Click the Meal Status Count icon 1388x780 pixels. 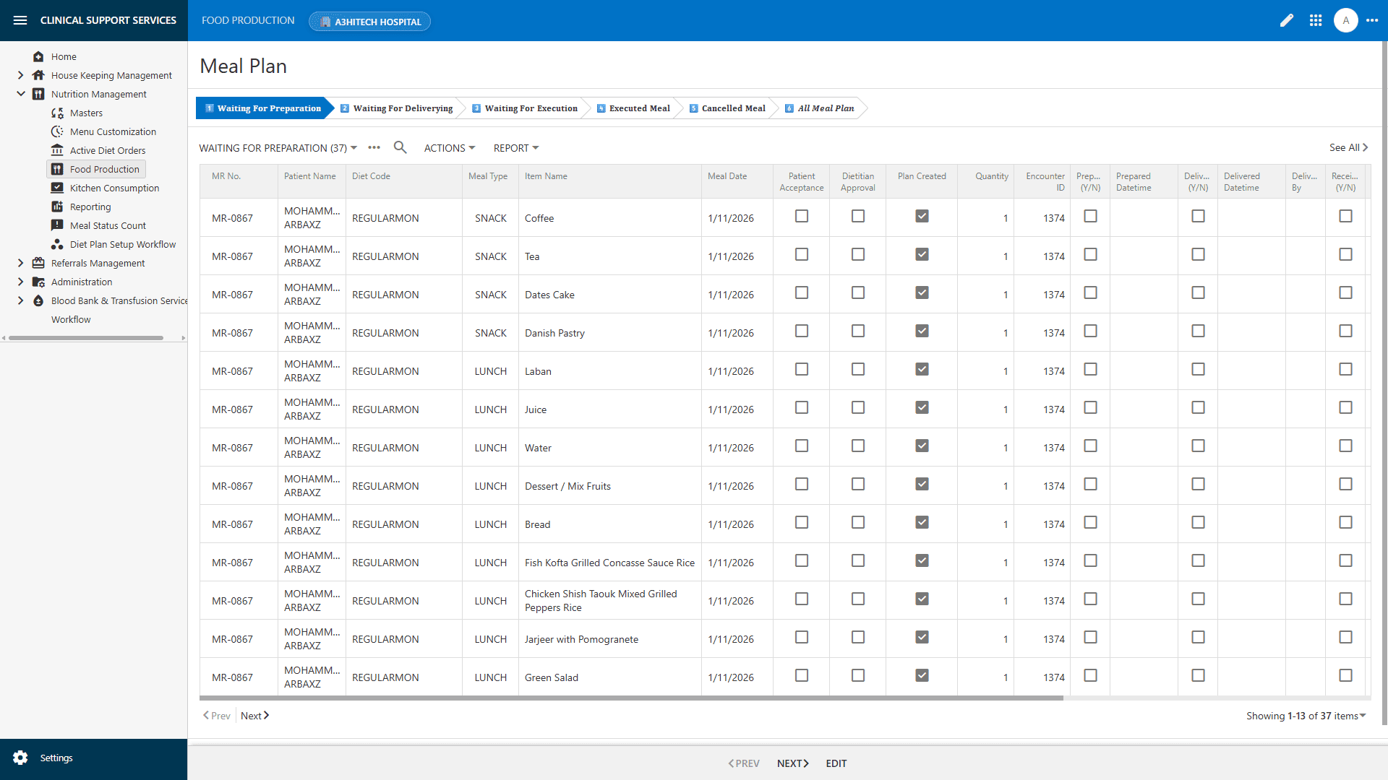pos(57,225)
